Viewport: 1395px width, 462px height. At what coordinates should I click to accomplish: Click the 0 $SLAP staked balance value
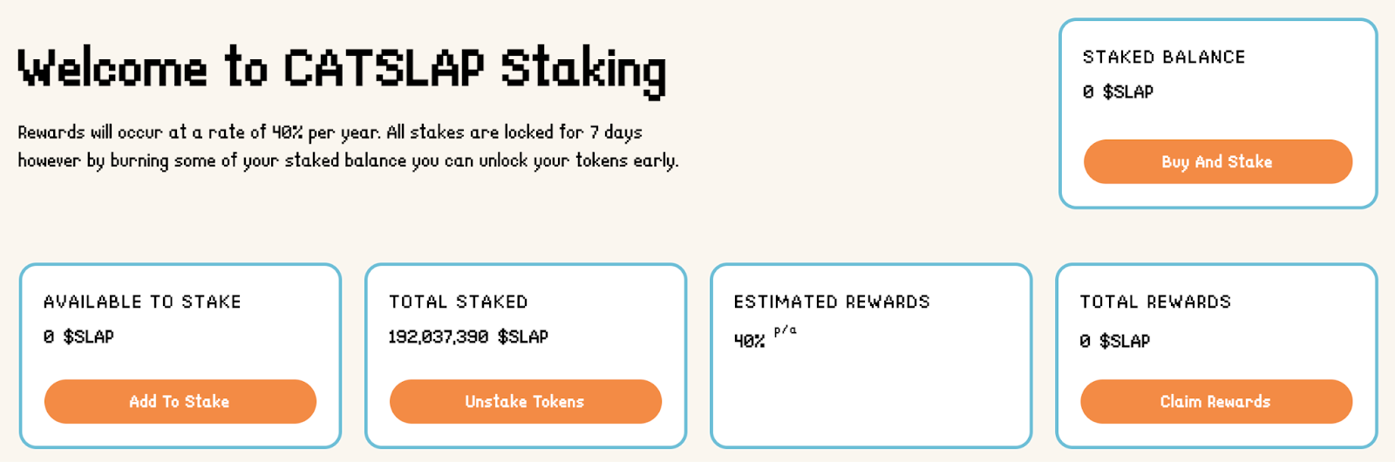coord(1118,92)
